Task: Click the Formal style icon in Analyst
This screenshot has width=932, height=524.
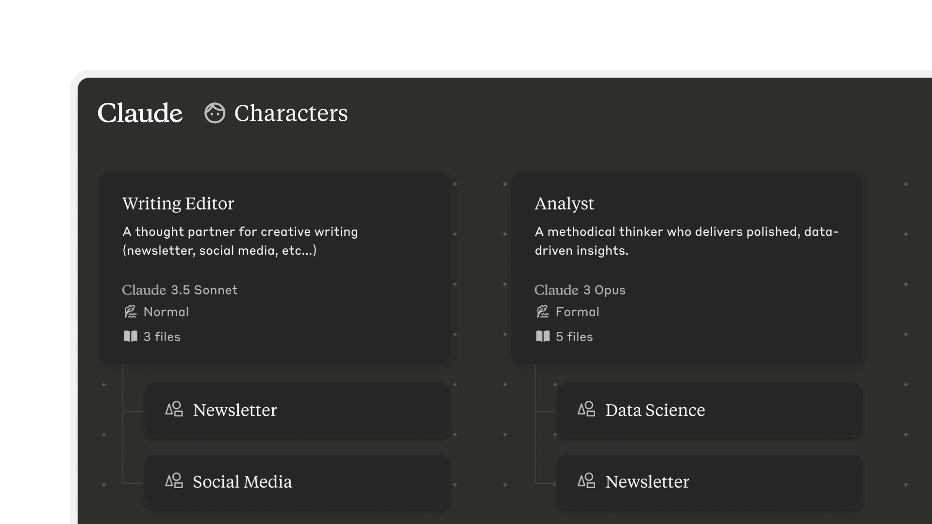Action: [543, 311]
